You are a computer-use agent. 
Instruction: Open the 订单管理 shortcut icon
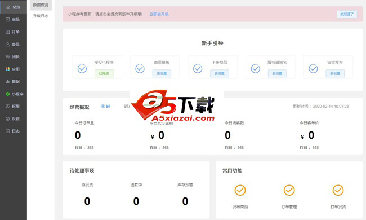tap(289, 190)
